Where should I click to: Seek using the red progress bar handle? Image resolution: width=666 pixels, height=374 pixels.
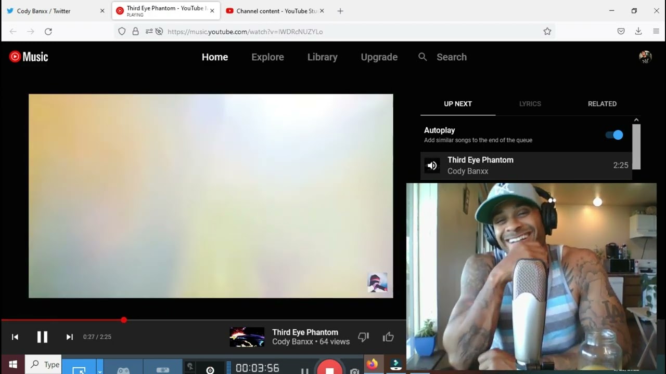tap(124, 320)
